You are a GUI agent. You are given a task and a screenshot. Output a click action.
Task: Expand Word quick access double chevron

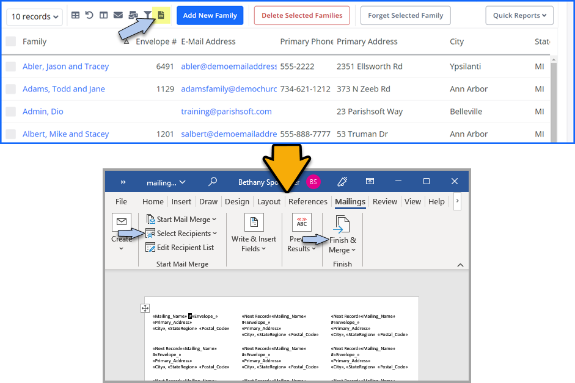(123, 182)
